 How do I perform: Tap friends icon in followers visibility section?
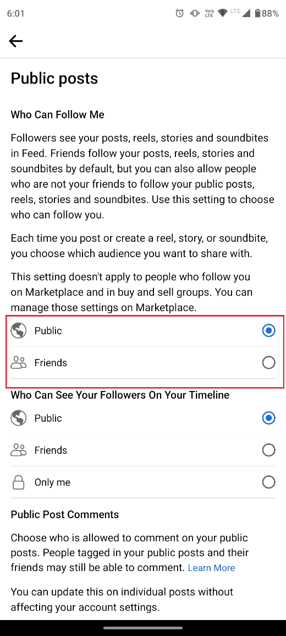pyautogui.click(x=18, y=450)
